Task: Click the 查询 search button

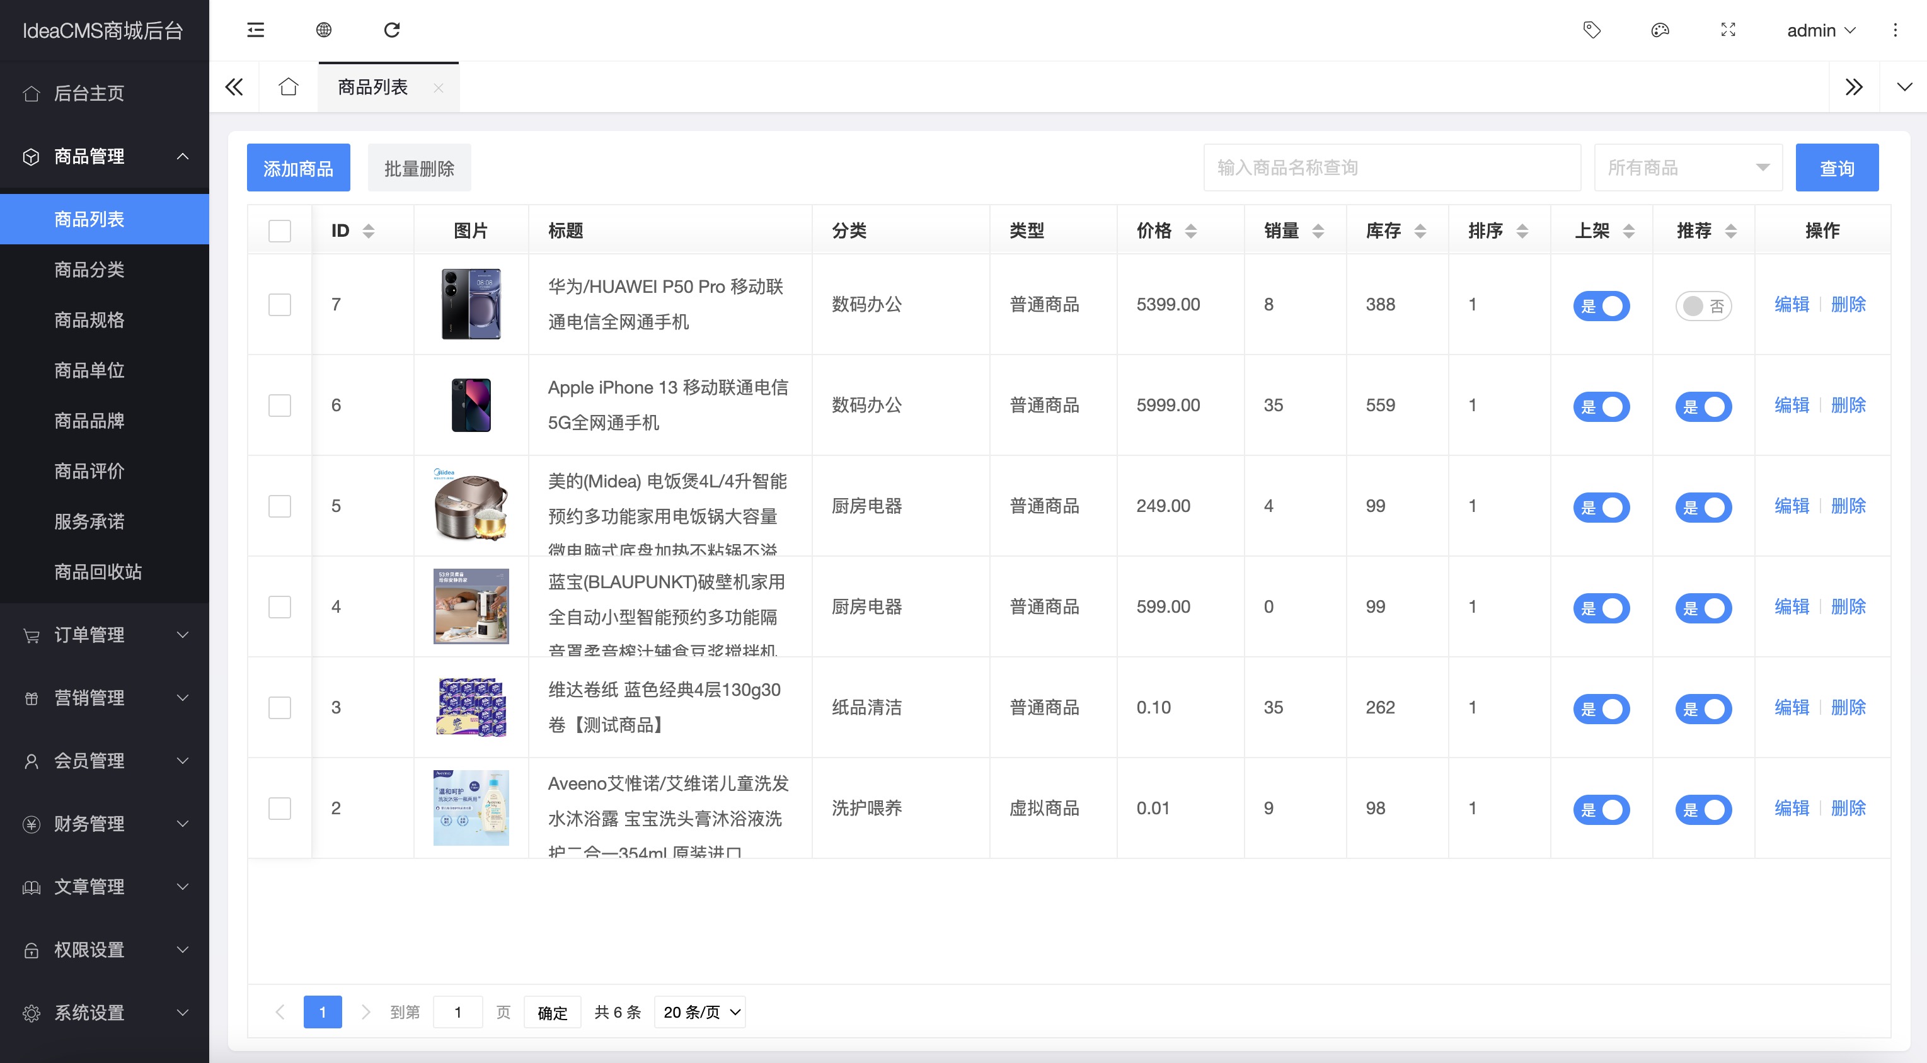Action: (1836, 168)
